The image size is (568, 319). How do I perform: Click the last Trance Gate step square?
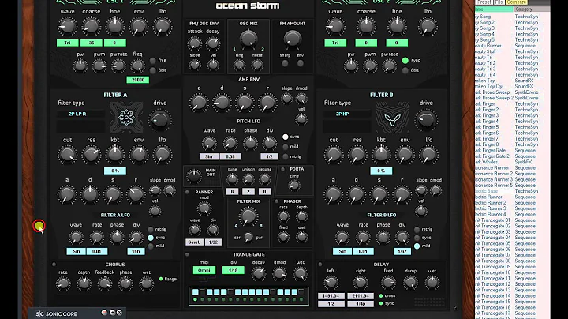301,292
